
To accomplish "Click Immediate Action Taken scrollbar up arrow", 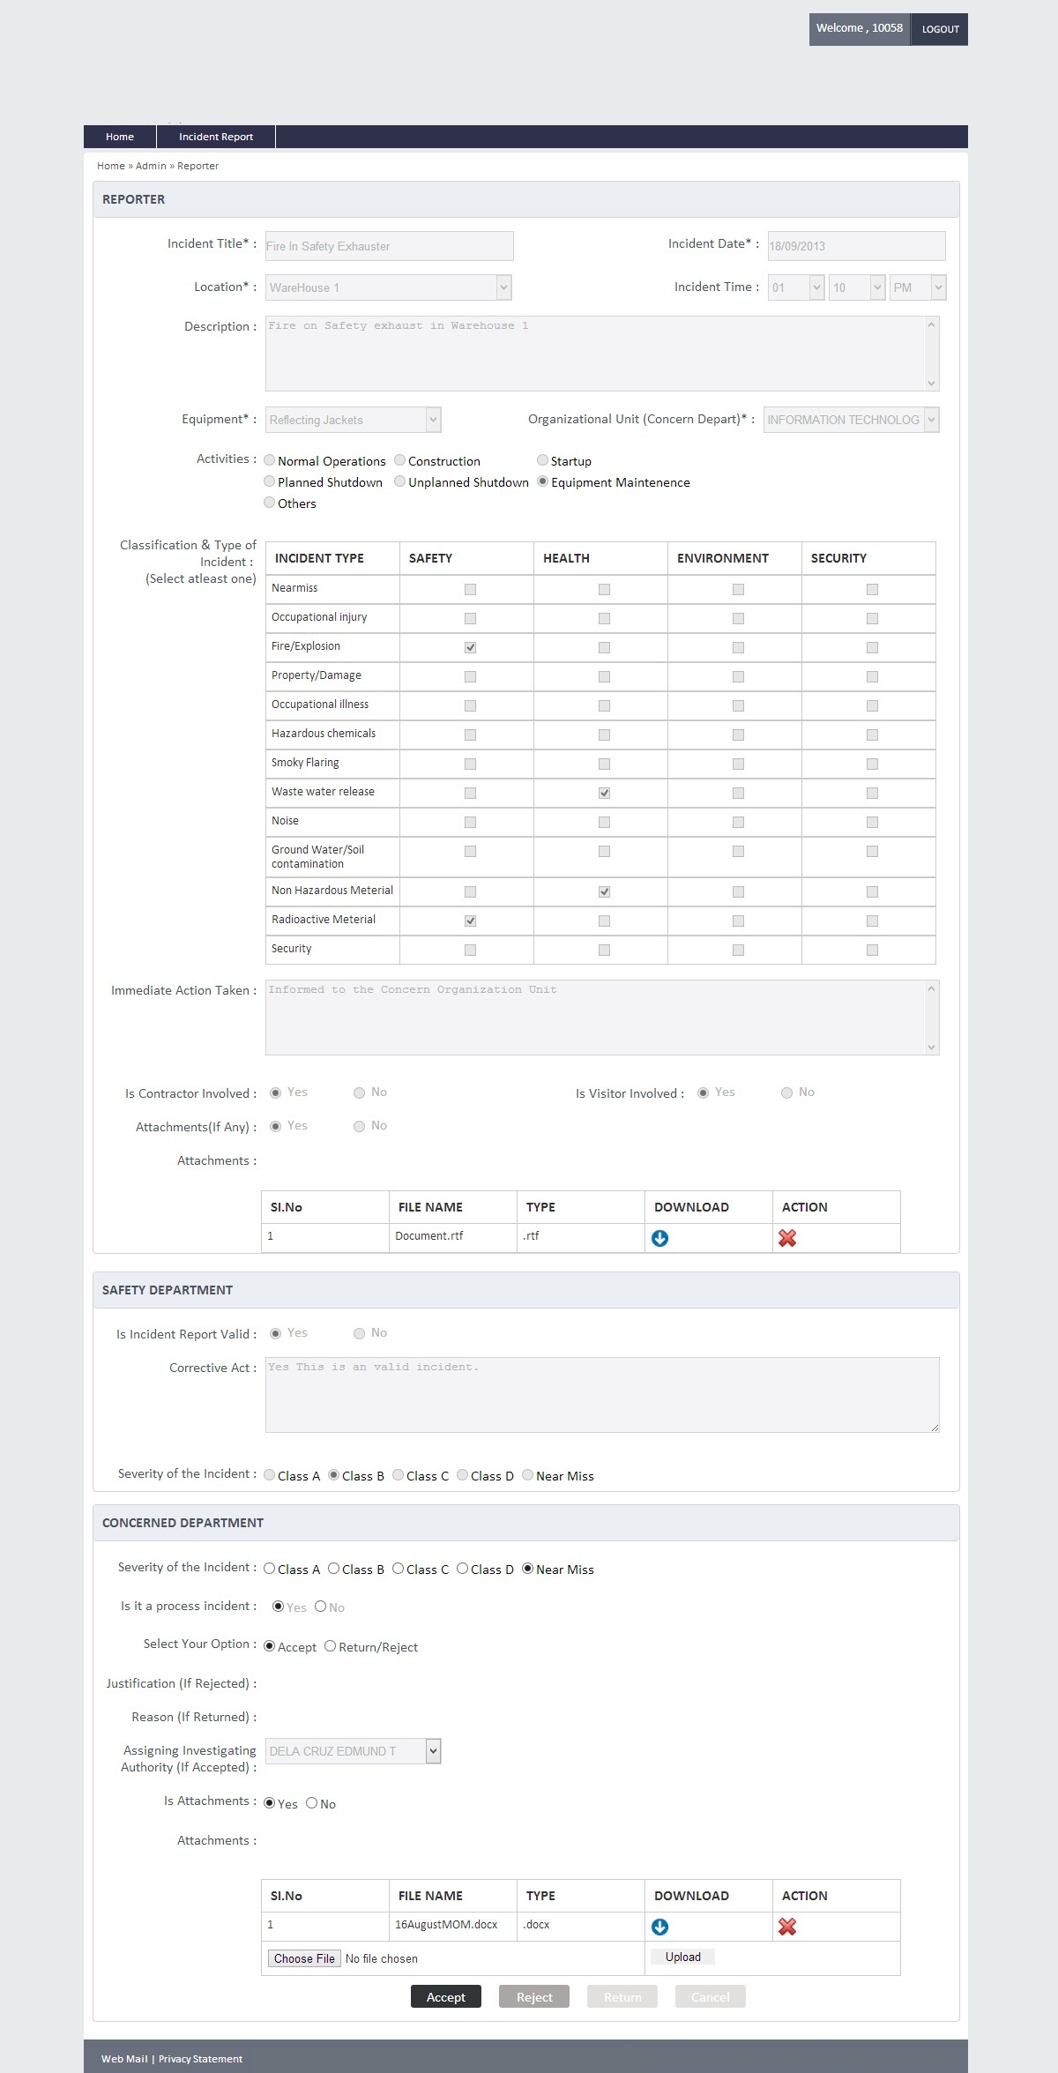I will point(932,988).
